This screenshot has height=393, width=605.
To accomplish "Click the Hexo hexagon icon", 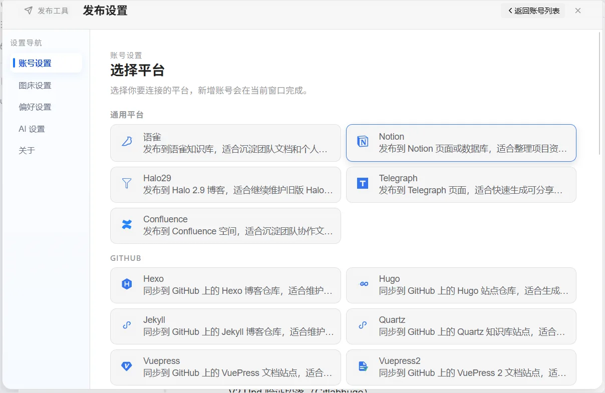I will [x=127, y=284].
